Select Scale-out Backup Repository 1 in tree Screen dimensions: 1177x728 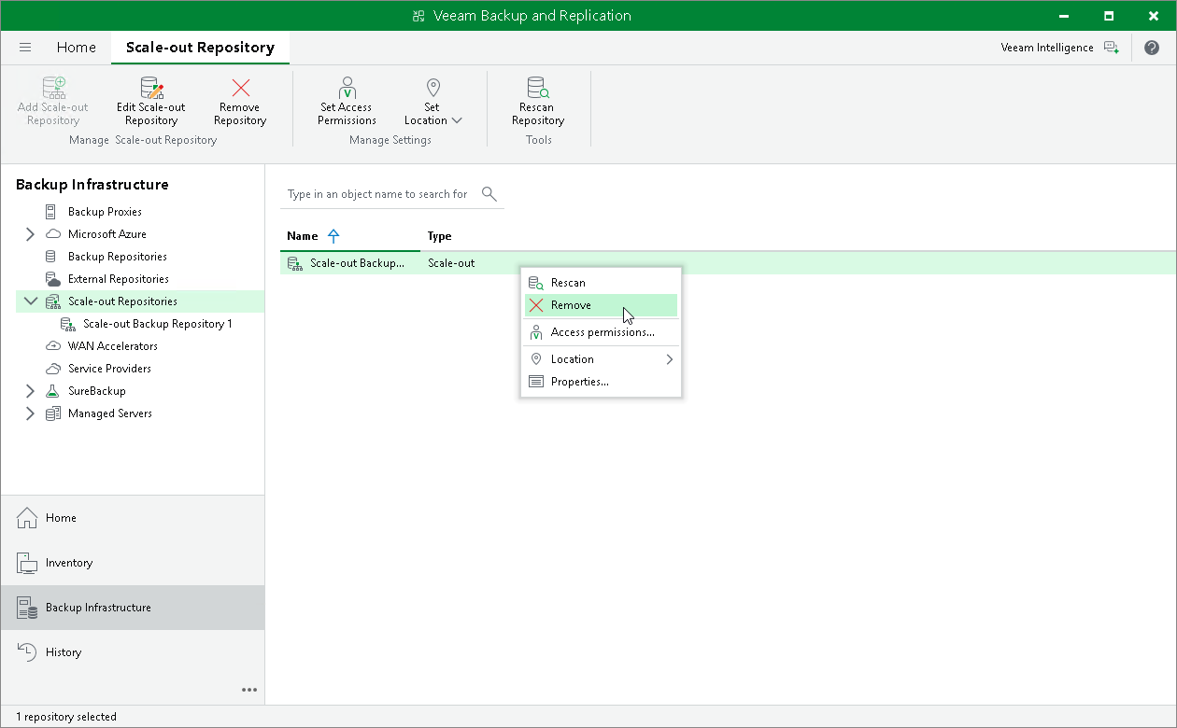(157, 324)
